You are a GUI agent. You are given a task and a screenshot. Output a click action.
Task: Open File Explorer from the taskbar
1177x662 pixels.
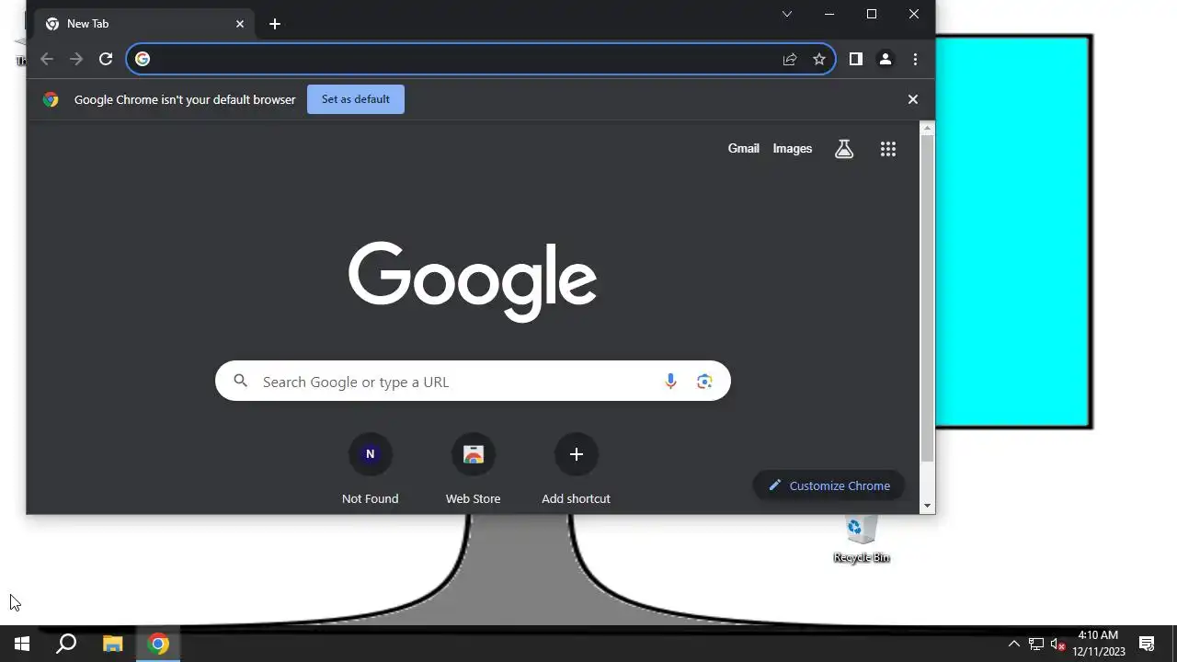click(x=112, y=644)
